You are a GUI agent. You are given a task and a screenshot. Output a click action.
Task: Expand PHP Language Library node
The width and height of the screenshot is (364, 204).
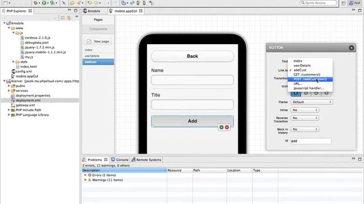pos(9,114)
